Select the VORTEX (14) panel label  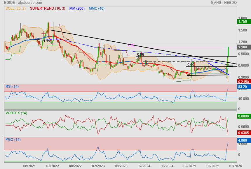16,113
